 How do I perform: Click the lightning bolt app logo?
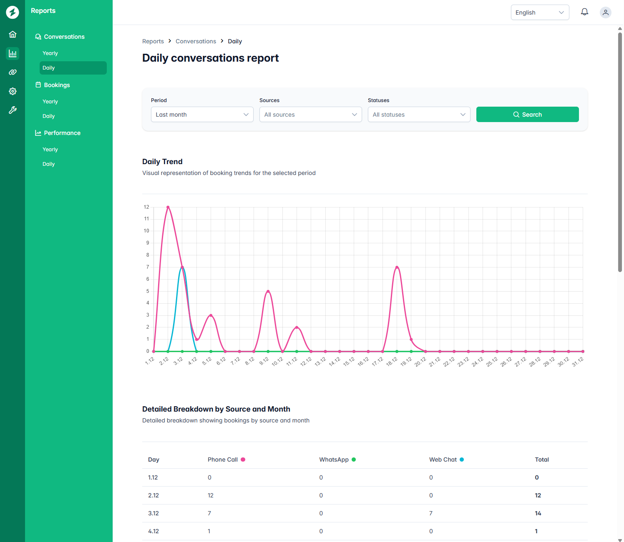click(x=13, y=12)
